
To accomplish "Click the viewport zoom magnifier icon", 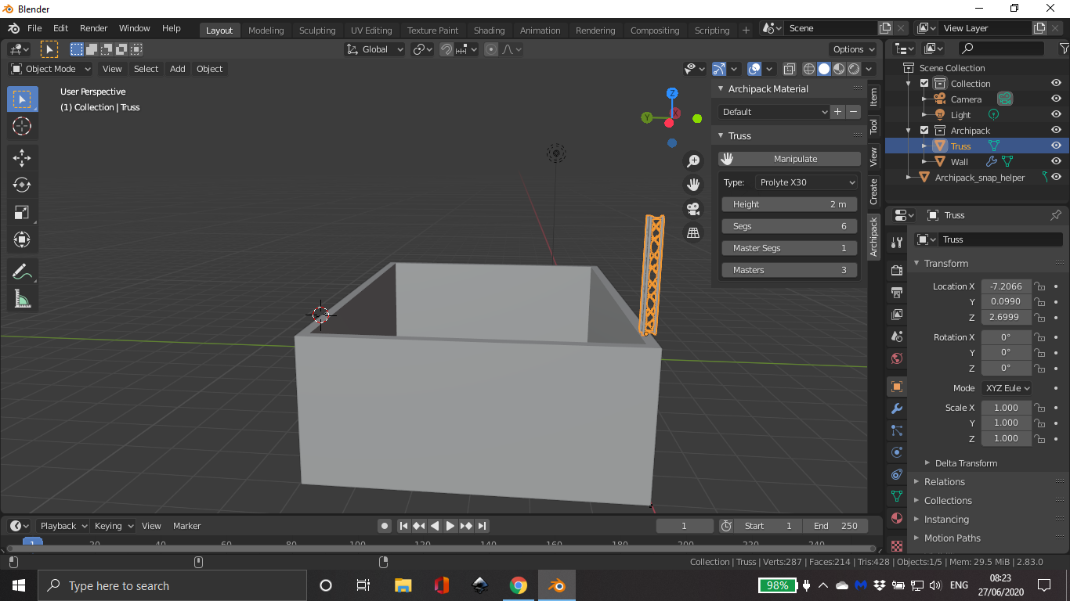I will tap(693, 160).
